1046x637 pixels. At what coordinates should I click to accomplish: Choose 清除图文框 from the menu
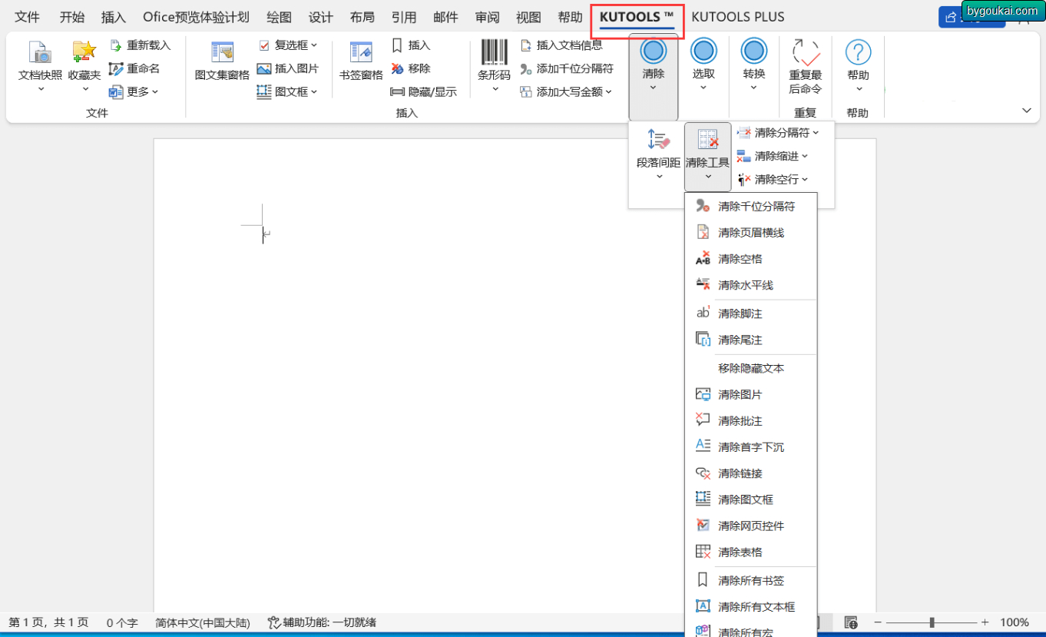[750, 499]
